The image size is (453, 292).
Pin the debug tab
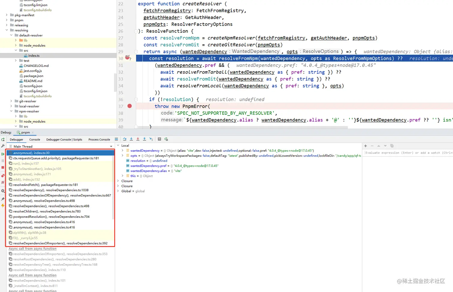click(x=3, y=199)
